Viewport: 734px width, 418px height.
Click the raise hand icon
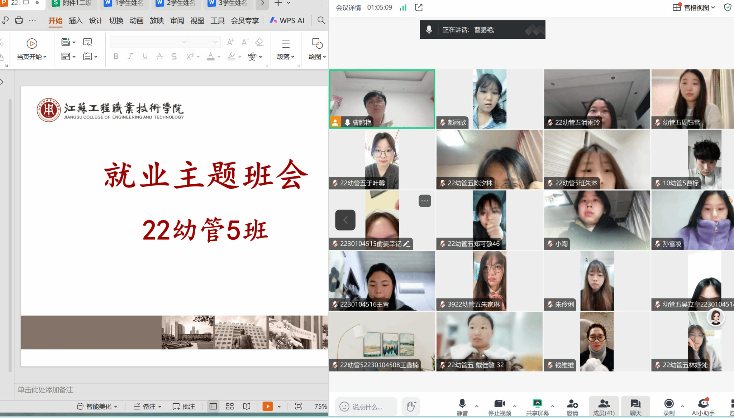pos(411,406)
